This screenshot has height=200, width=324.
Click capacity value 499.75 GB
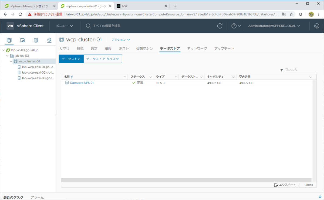214,83
